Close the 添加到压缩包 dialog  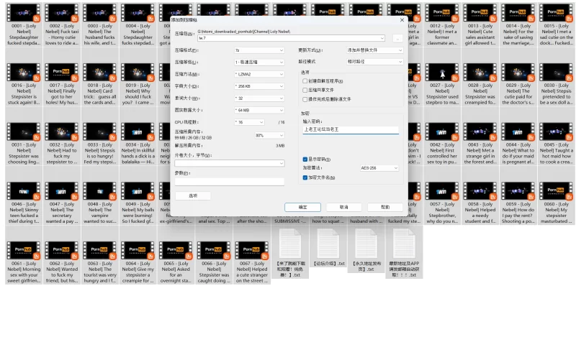click(402, 20)
